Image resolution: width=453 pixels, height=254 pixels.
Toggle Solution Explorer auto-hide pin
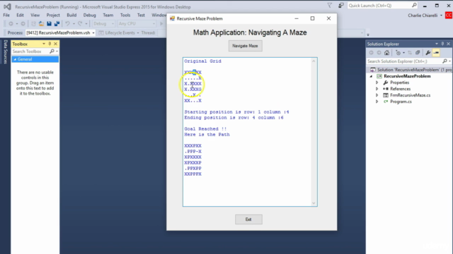pyautogui.click(x=442, y=44)
